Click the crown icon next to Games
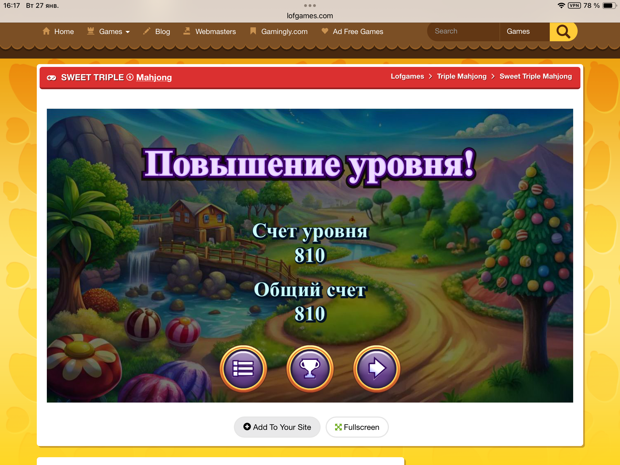This screenshot has width=620, height=465. click(90, 32)
